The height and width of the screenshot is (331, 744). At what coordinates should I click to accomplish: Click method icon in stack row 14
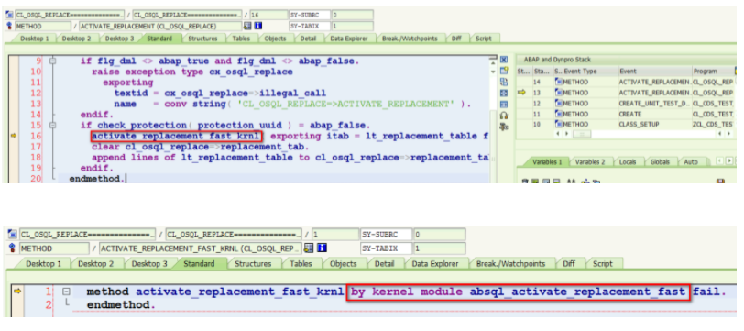tap(559, 82)
